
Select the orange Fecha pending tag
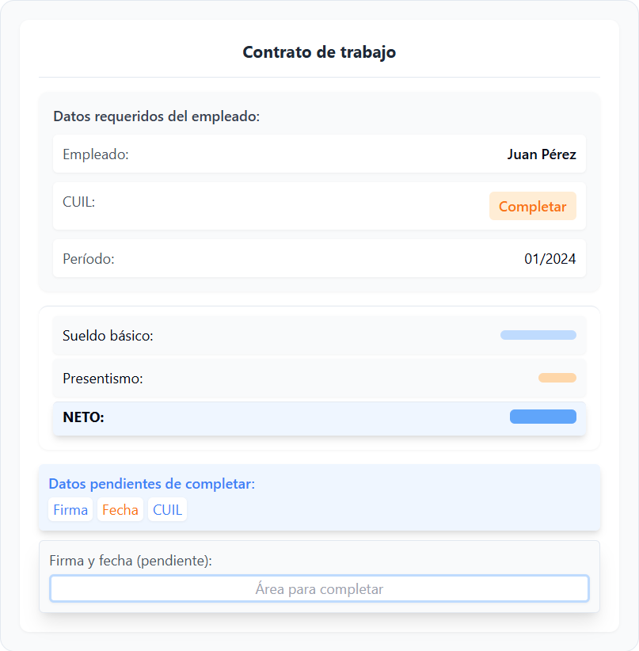(120, 510)
